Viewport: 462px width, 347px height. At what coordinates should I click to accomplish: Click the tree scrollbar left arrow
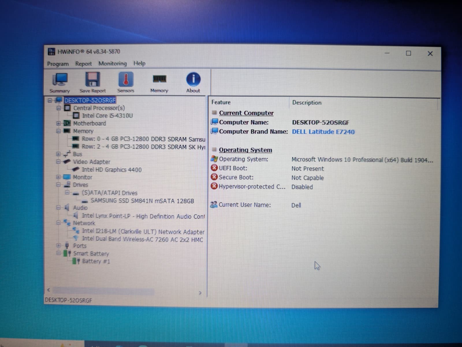click(49, 290)
